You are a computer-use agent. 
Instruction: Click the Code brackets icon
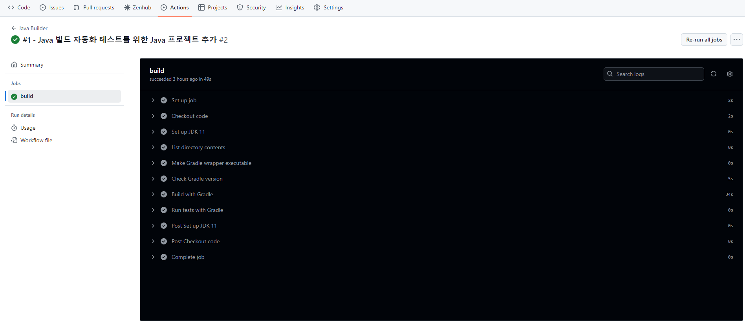pyautogui.click(x=11, y=7)
